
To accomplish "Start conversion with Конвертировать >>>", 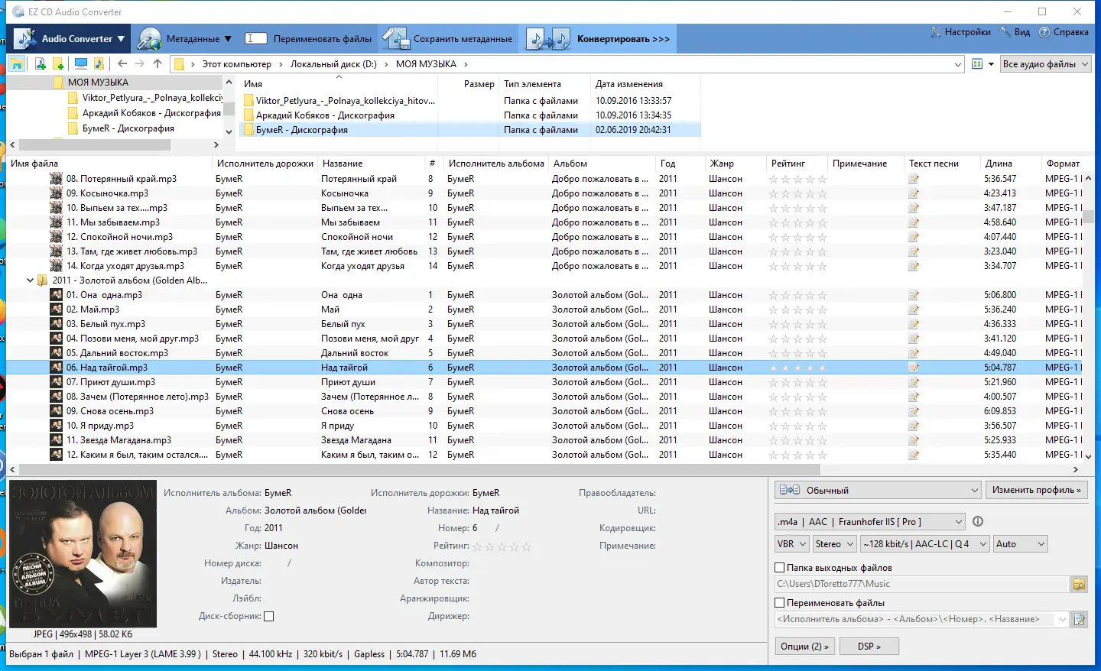I will [599, 39].
